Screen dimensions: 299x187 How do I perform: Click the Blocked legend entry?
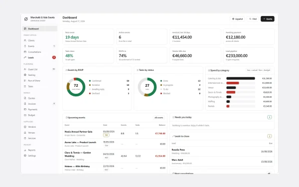[180, 94]
